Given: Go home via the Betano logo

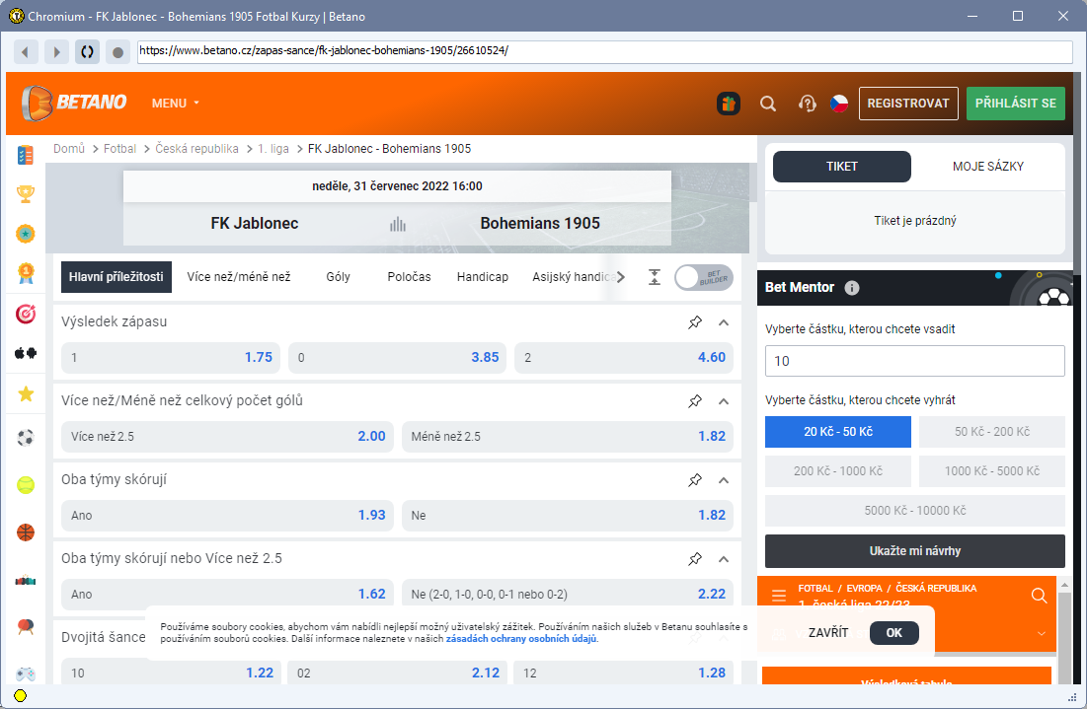Looking at the screenshot, I should [x=74, y=103].
